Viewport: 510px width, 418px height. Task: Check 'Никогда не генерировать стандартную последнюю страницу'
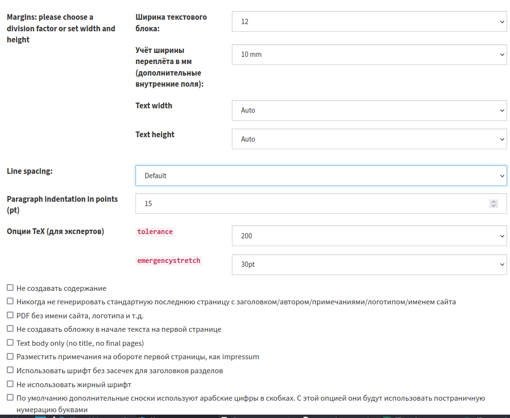10,301
